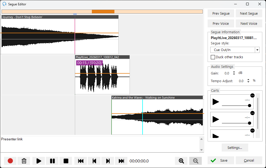Select the Journey - Don't Stop Believin' track header
266x168 pixels.
click(x=60, y=17)
